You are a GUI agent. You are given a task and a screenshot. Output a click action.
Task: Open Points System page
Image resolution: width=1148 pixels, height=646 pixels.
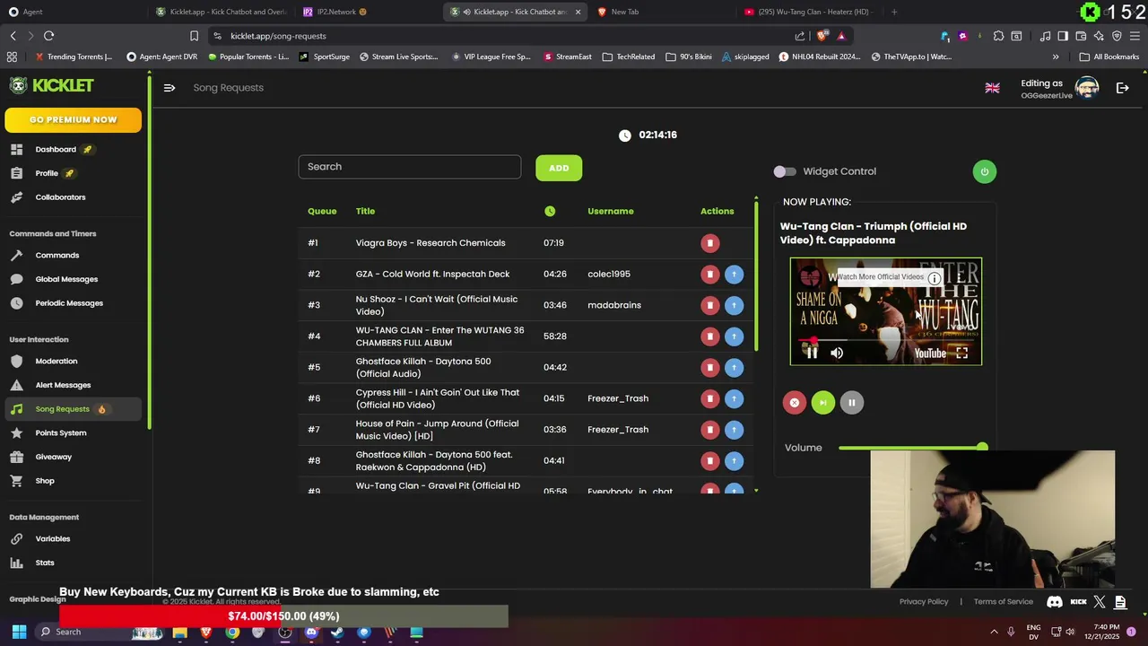coord(60,432)
